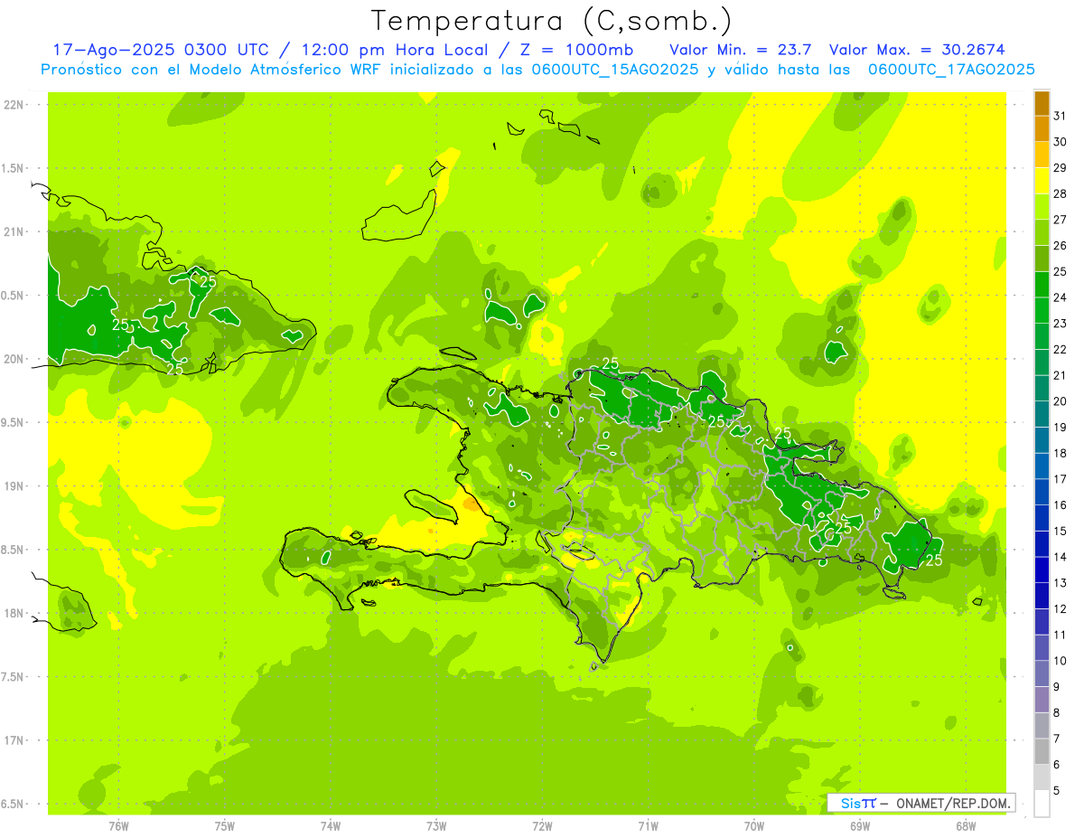Click the "17N" latitude axis label
Viewport: 1084px width, 838px height.
[14, 740]
